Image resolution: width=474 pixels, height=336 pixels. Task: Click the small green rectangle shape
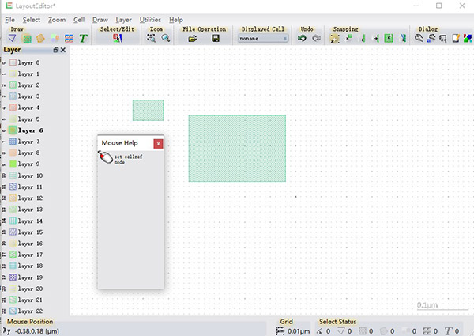click(149, 110)
